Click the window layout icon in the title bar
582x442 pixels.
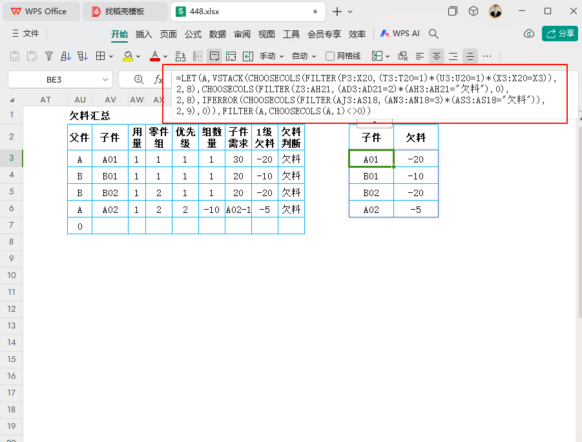(x=452, y=11)
